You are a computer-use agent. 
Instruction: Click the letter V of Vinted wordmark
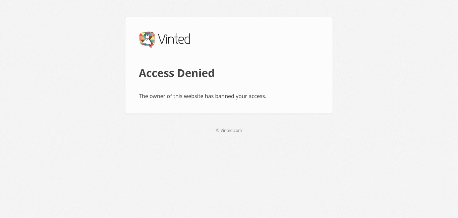click(x=161, y=39)
